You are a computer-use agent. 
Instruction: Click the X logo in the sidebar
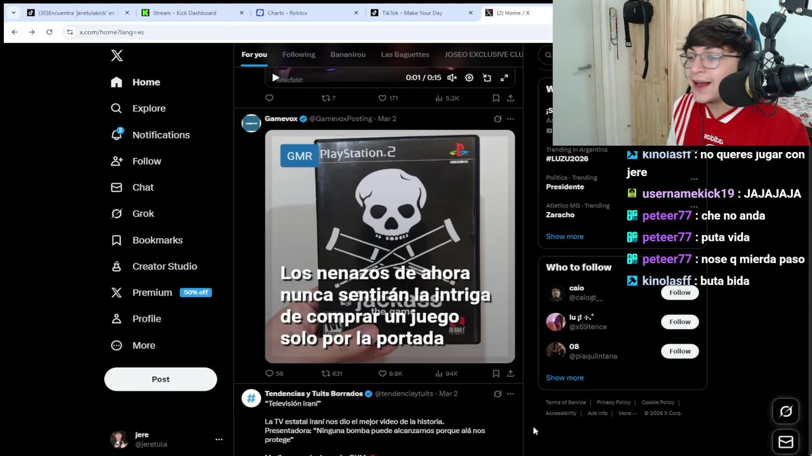(117, 56)
